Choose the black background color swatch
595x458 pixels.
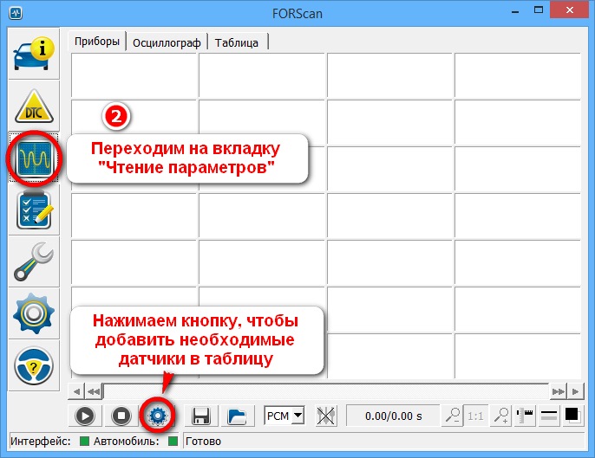(572, 416)
